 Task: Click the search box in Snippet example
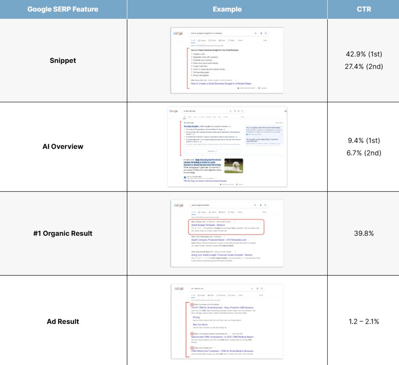pos(229,33)
